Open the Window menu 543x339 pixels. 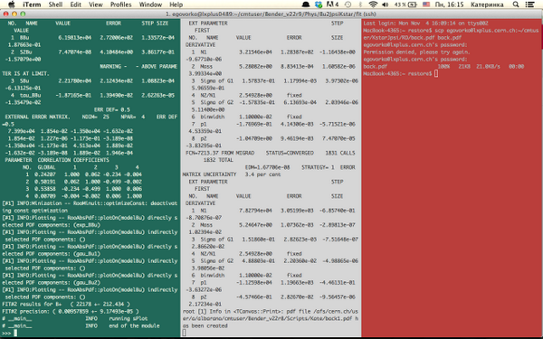(x=150, y=5)
